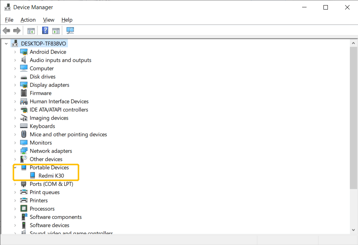Image resolution: width=358 pixels, height=245 pixels.
Task: Click the Display adapters category icon
Action: (x=24, y=85)
